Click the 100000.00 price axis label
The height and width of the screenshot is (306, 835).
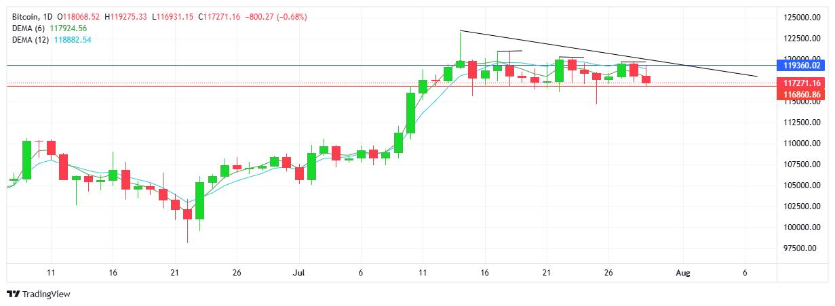click(802, 227)
